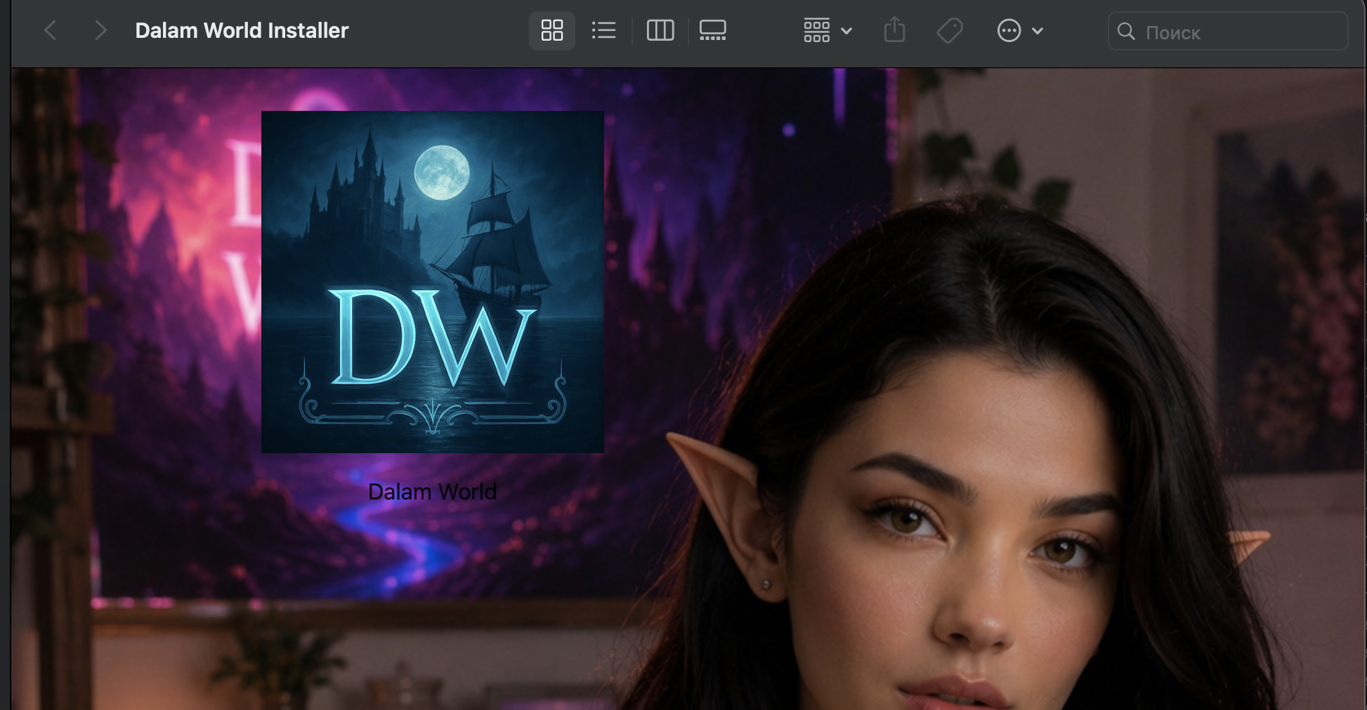Click the Dalam World Installer window title
Viewport: 1367px width, 710px height.
coord(242,30)
